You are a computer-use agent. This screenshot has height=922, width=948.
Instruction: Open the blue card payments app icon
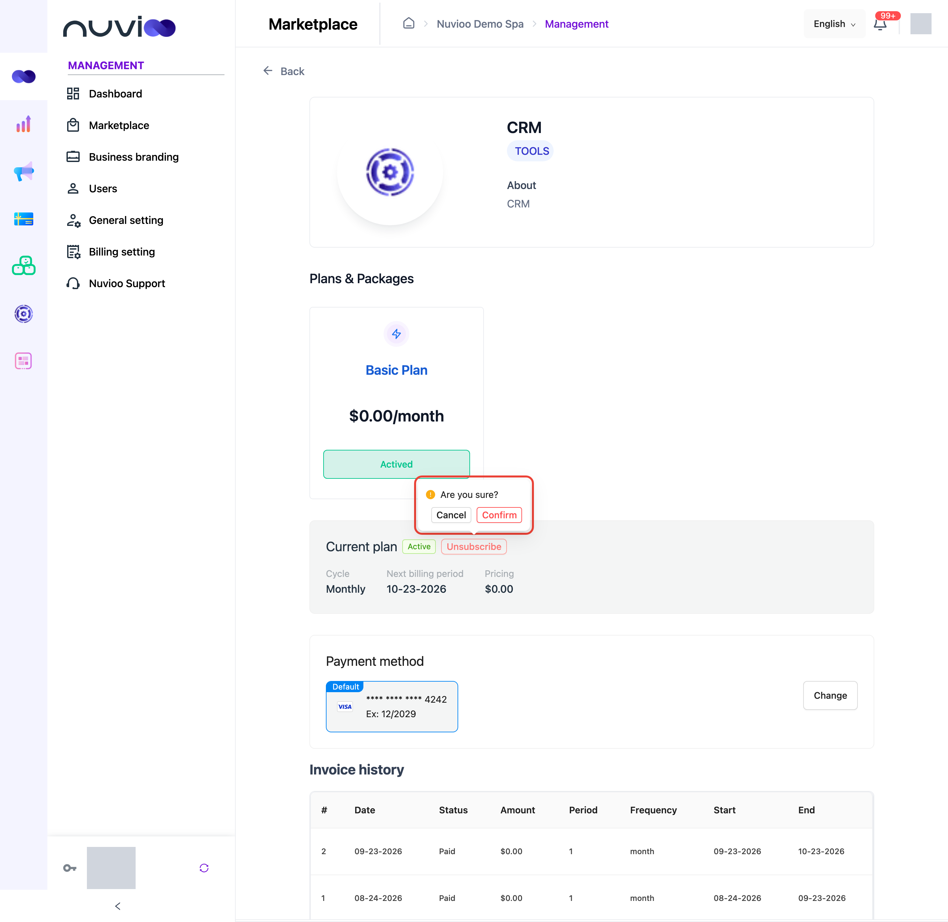tap(24, 219)
